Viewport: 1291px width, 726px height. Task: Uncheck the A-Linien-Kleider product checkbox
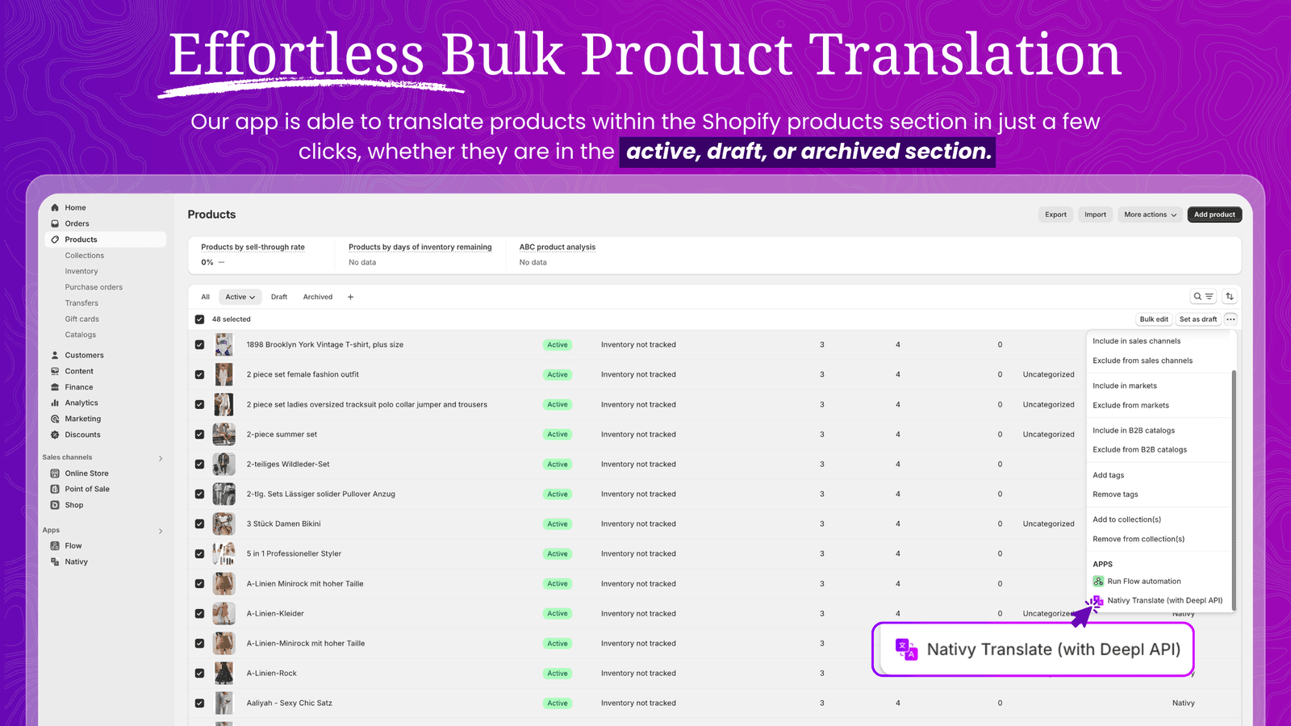pos(199,614)
